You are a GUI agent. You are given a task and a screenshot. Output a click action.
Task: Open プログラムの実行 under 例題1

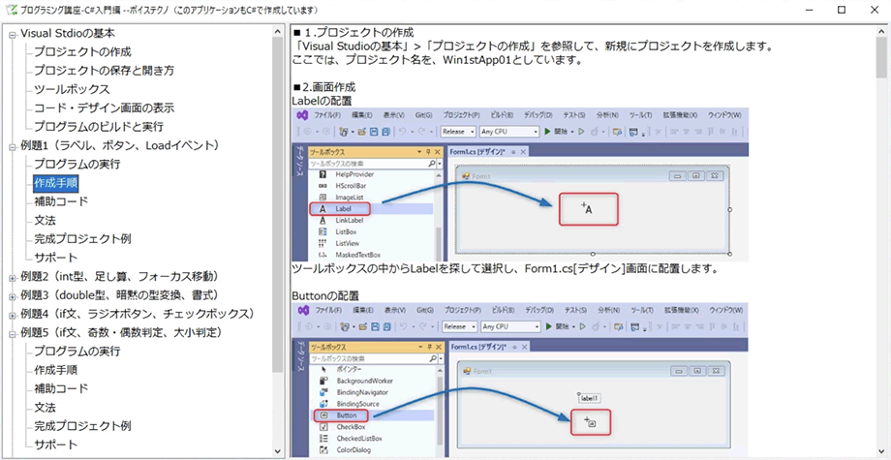pyautogui.click(x=77, y=164)
